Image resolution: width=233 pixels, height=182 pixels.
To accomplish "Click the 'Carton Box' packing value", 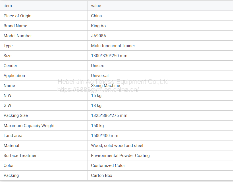I will pyautogui.click(x=101, y=175).
